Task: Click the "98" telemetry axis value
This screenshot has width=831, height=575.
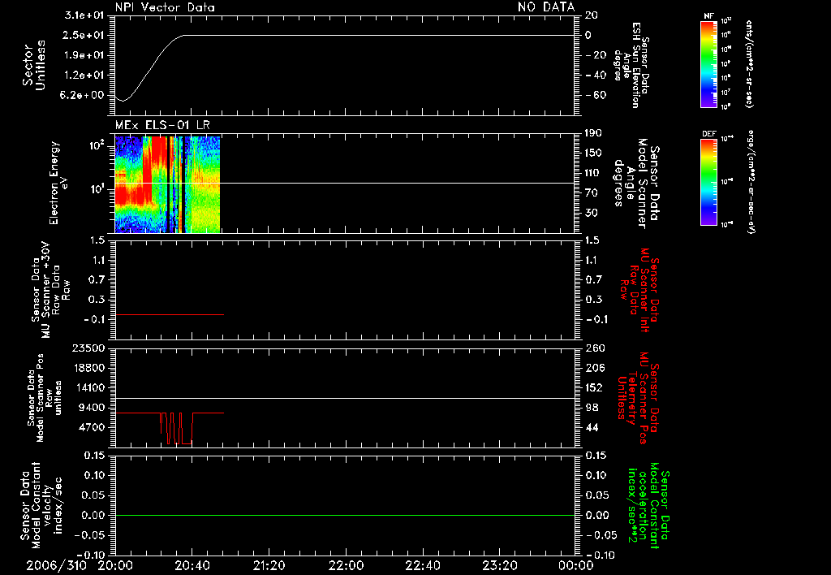Action: [592, 408]
